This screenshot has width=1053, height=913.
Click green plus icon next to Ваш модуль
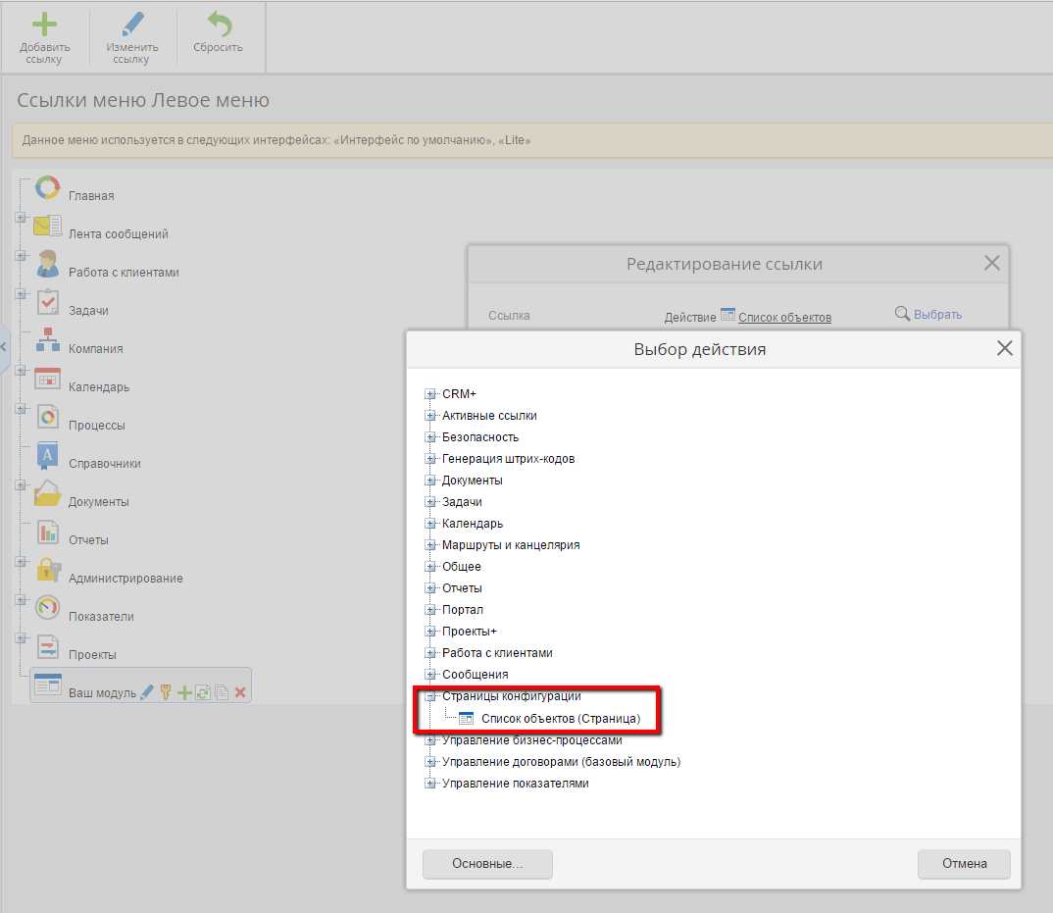[x=184, y=692]
